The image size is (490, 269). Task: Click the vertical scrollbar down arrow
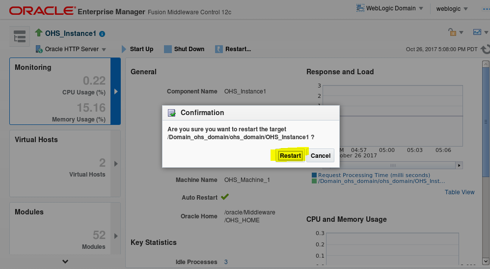point(486,261)
